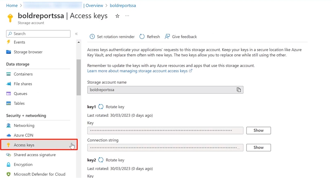Open Learn more about managing storage account access keys

(140, 71)
